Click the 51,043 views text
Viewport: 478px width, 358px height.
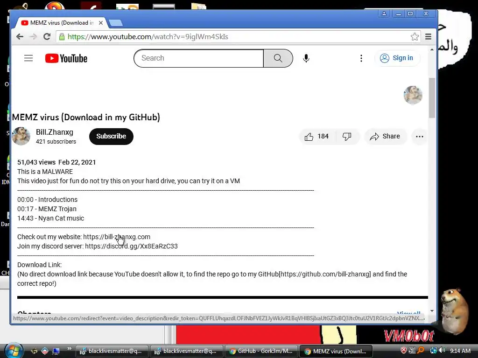(x=36, y=162)
